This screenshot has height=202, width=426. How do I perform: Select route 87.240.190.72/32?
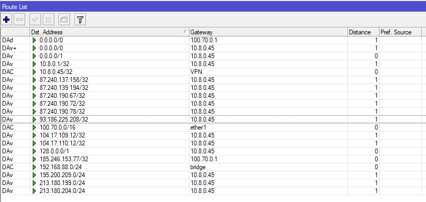click(x=213, y=104)
